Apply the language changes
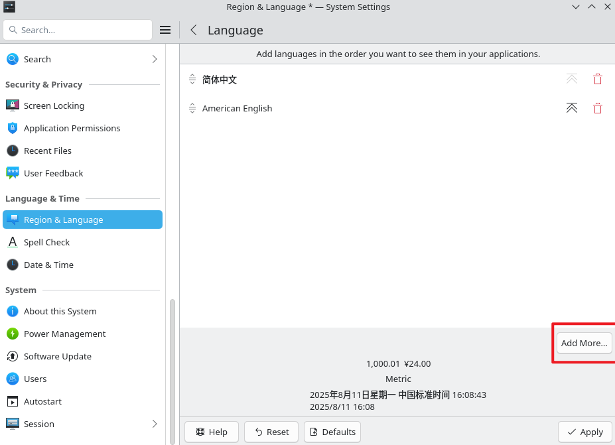Image resolution: width=615 pixels, height=445 pixels. [584, 432]
